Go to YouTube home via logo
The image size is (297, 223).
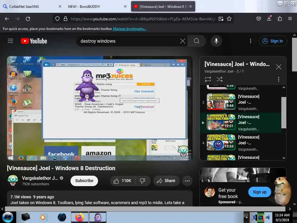pos(34,41)
